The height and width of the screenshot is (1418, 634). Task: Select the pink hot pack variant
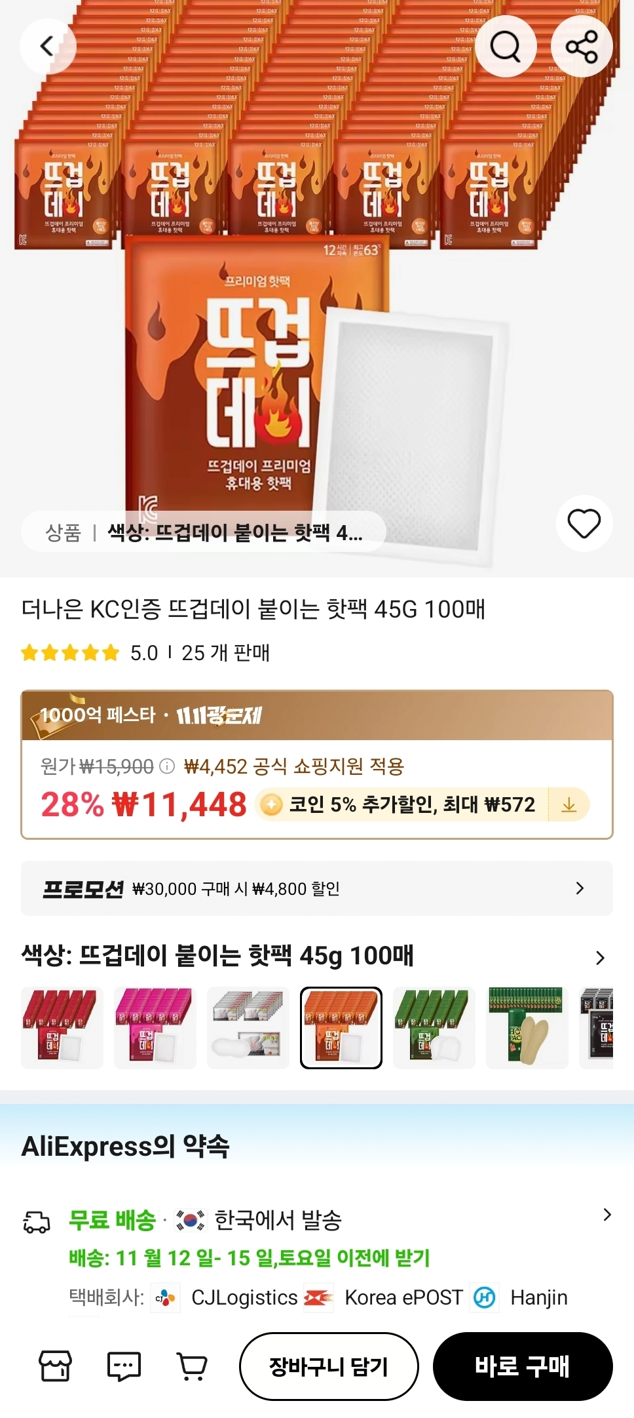tap(155, 1028)
